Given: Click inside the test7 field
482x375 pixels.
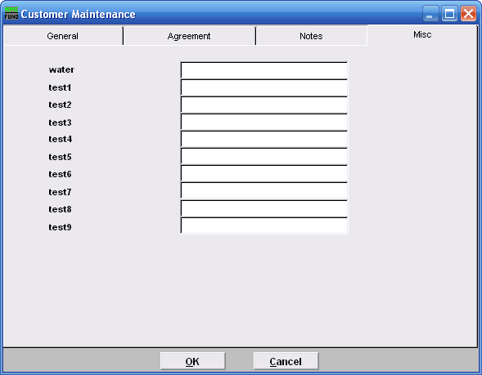Looking at the screenshot, I should click(x=264, y=191).
